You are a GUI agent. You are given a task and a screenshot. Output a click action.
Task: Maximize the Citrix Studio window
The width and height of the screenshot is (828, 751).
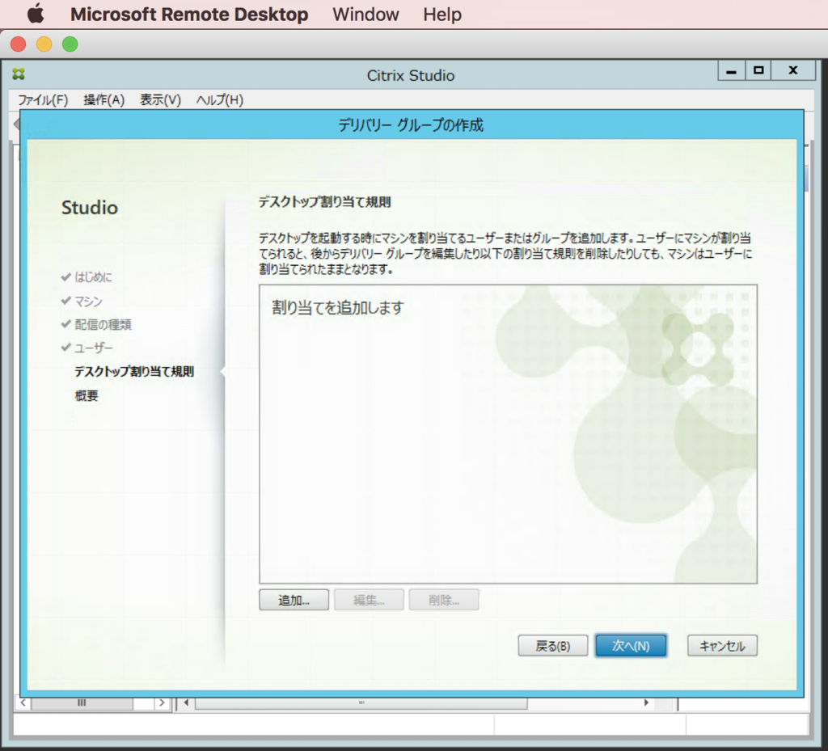point(758,70)
